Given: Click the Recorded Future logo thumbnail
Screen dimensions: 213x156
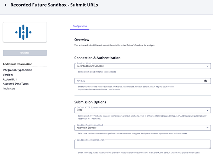Looking at the screenshot, I should 25,32.
